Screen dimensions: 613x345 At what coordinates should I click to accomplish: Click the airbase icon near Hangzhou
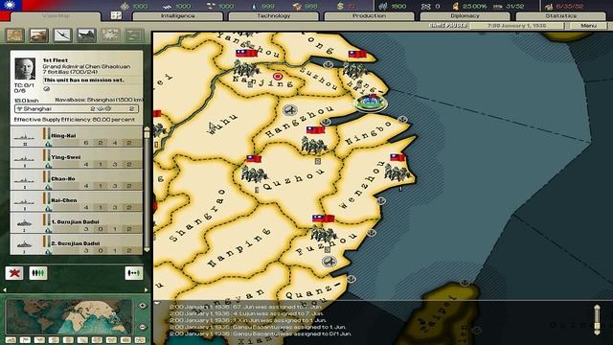pyautogui.click(x=289, y=110)
